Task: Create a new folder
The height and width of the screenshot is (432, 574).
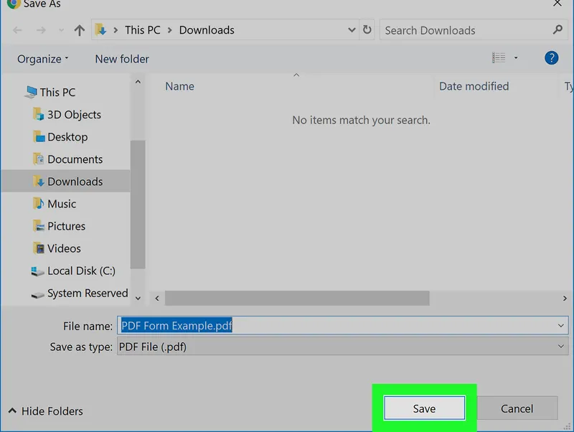Action: (121, 58)
